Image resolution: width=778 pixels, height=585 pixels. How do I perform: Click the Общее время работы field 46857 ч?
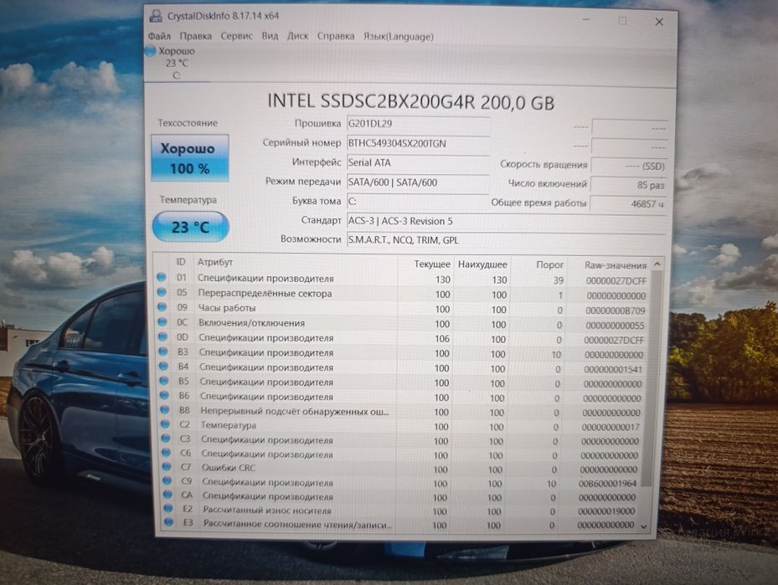coord(627,203)
